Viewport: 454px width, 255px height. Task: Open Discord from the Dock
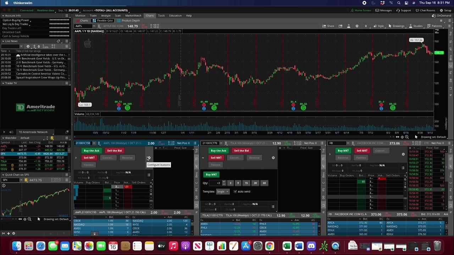pos(311,246)
